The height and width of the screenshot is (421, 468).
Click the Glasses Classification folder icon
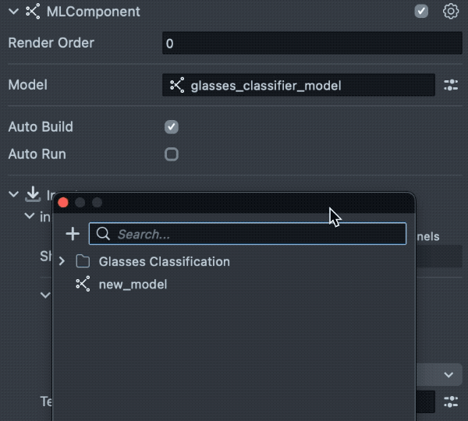pos(83,262)
